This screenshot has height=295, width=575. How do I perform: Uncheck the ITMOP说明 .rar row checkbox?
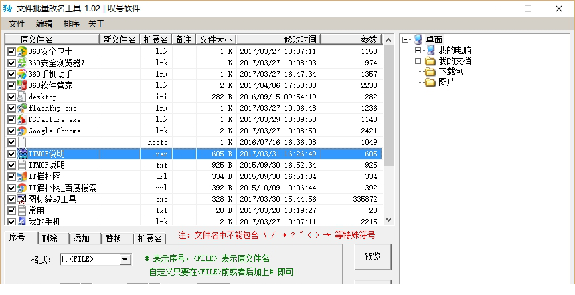(x=11, y=154)
